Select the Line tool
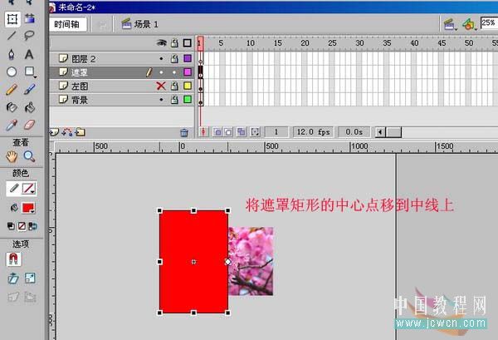 coord(12,35)
